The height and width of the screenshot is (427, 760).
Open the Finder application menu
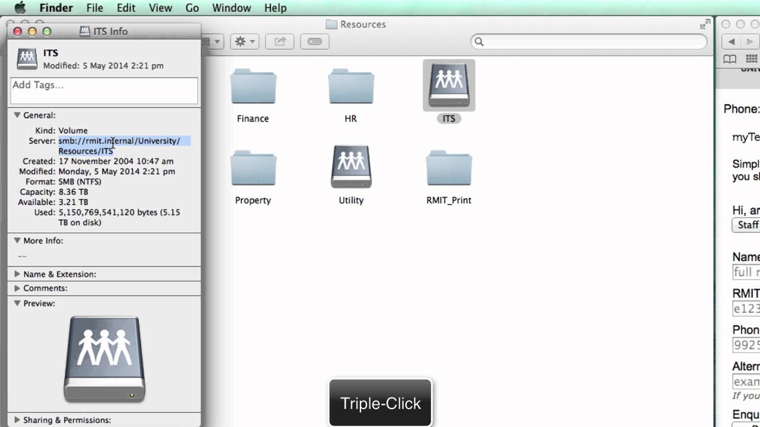pos(56,8)
